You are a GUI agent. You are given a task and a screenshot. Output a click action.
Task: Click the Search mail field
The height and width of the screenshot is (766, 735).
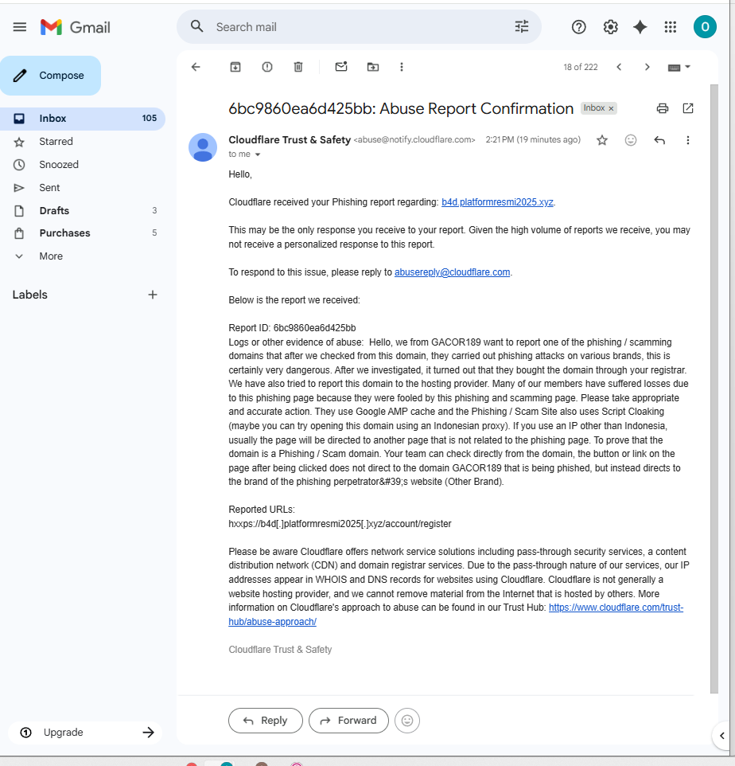pos(359,27)
